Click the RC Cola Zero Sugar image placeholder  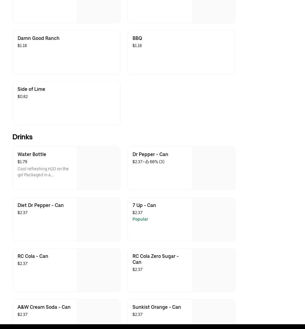(214, 270)
